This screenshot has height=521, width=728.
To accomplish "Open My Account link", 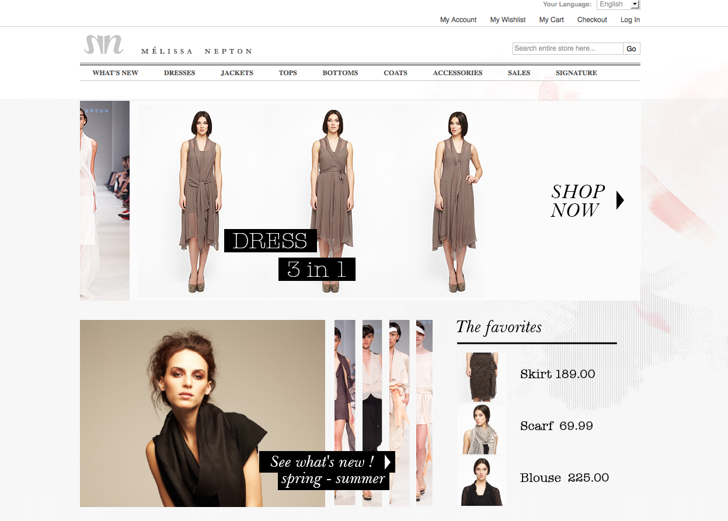I will [458, 20].
